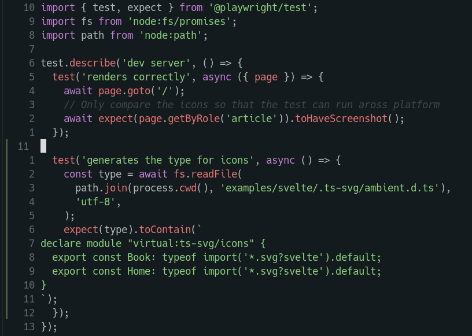Screen dimensions: 472x336
Task: Click the 'import fs' keyword line
Action: [139, 21]
